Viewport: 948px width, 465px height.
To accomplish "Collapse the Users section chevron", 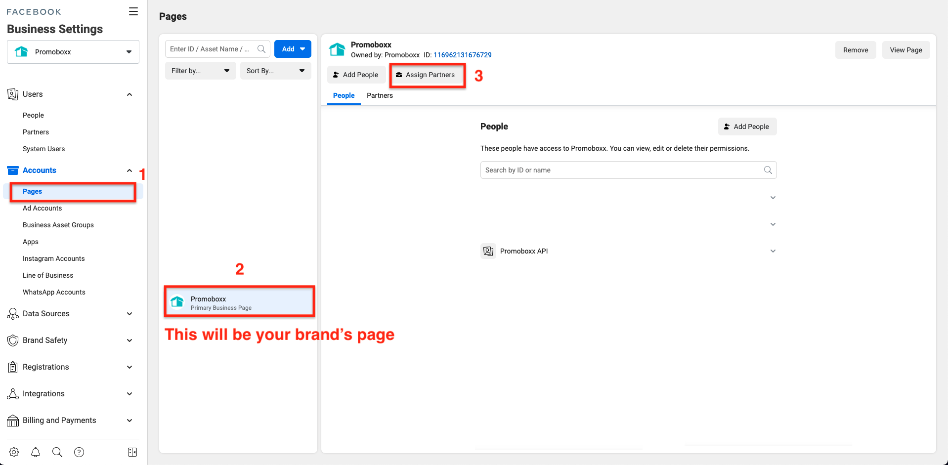I will pos(129,94).
